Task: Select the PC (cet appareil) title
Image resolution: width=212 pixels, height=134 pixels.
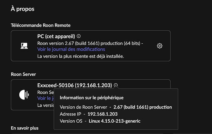Action: [x=56, y=36]
